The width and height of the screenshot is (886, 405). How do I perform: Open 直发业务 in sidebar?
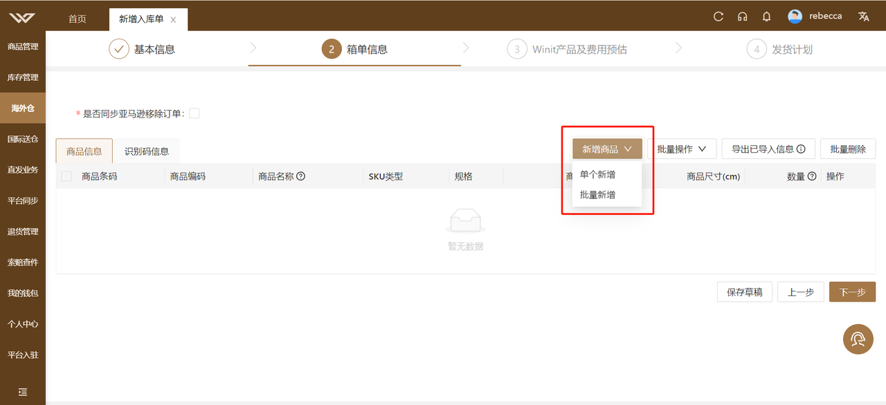23,169
